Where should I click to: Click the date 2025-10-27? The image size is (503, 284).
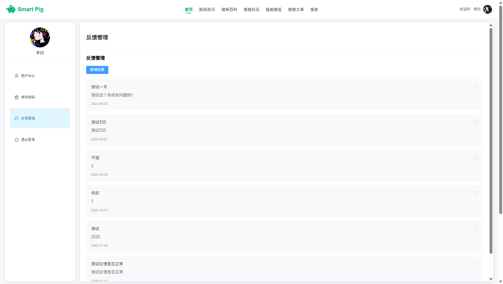click(x=99, y=210)
